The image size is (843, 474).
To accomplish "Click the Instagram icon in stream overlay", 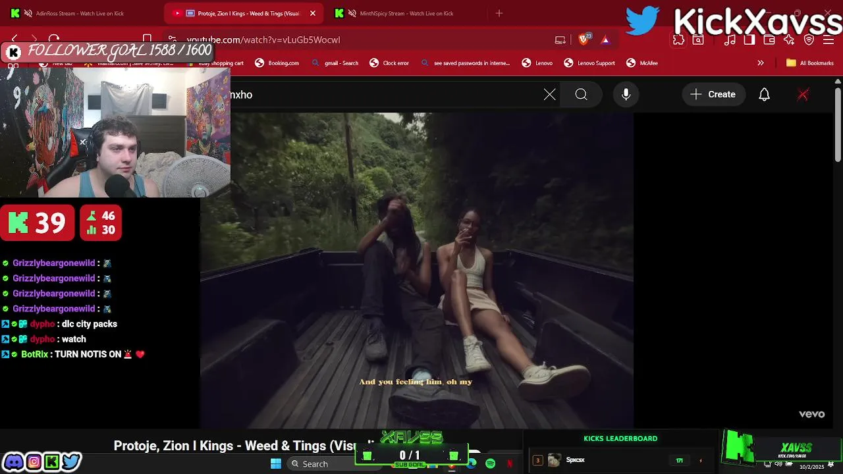I will coord(34,461).
